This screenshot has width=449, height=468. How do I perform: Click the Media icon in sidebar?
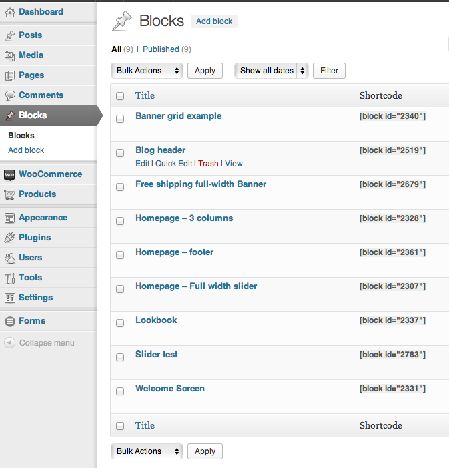pos(10,56)
